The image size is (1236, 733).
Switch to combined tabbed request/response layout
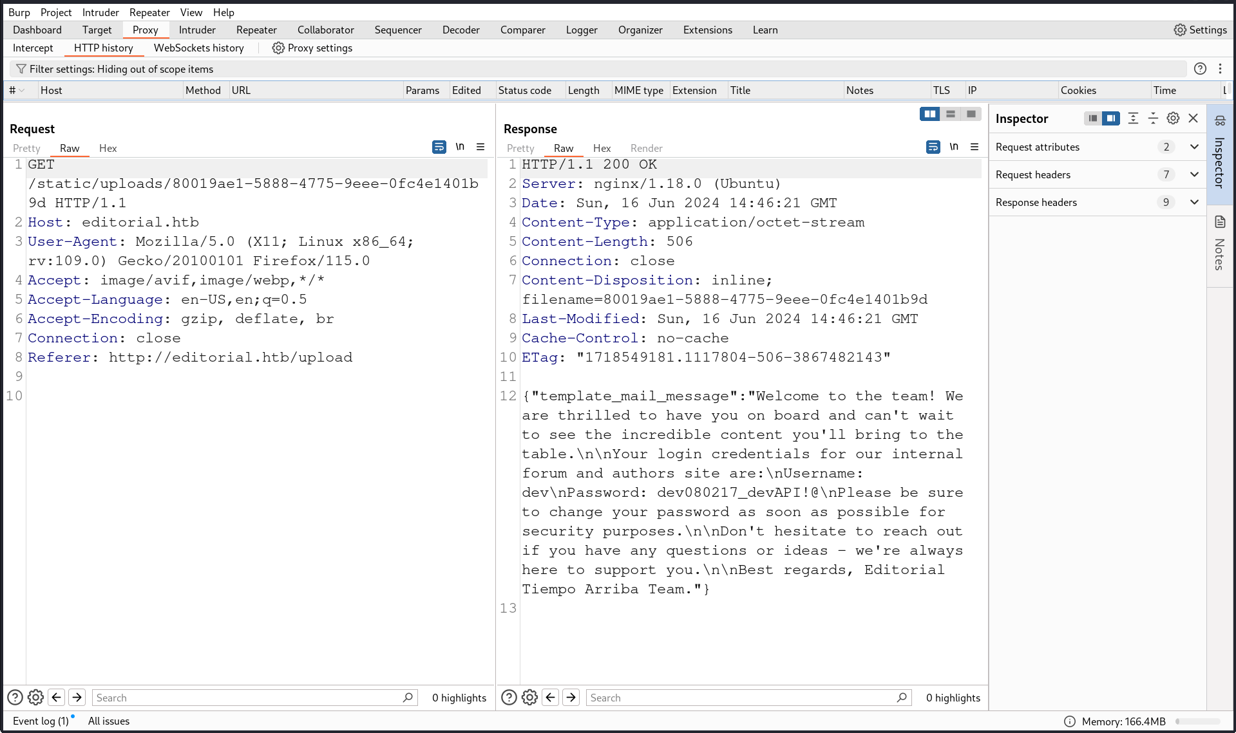point(971,114)
